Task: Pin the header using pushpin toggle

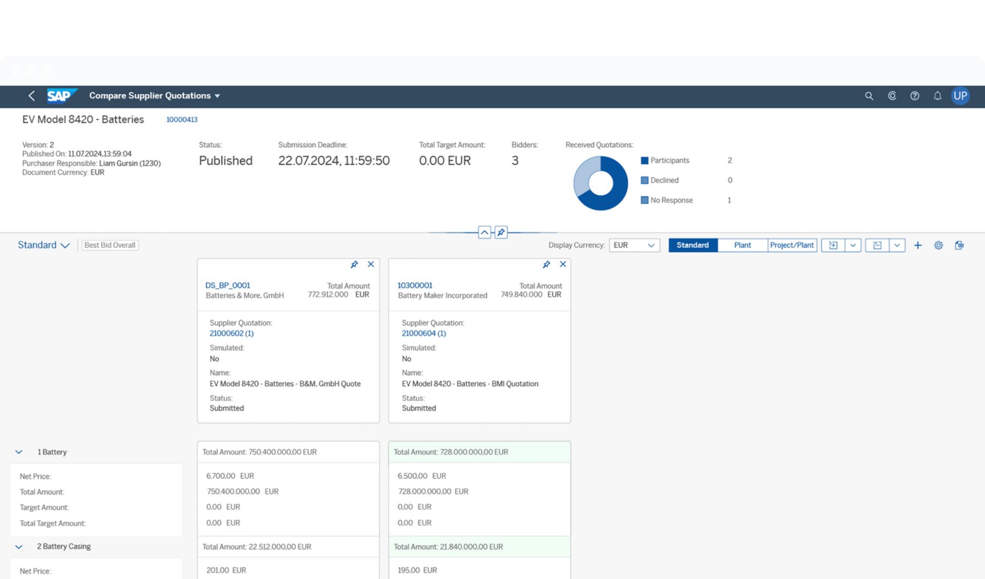Action: point(501,232)
